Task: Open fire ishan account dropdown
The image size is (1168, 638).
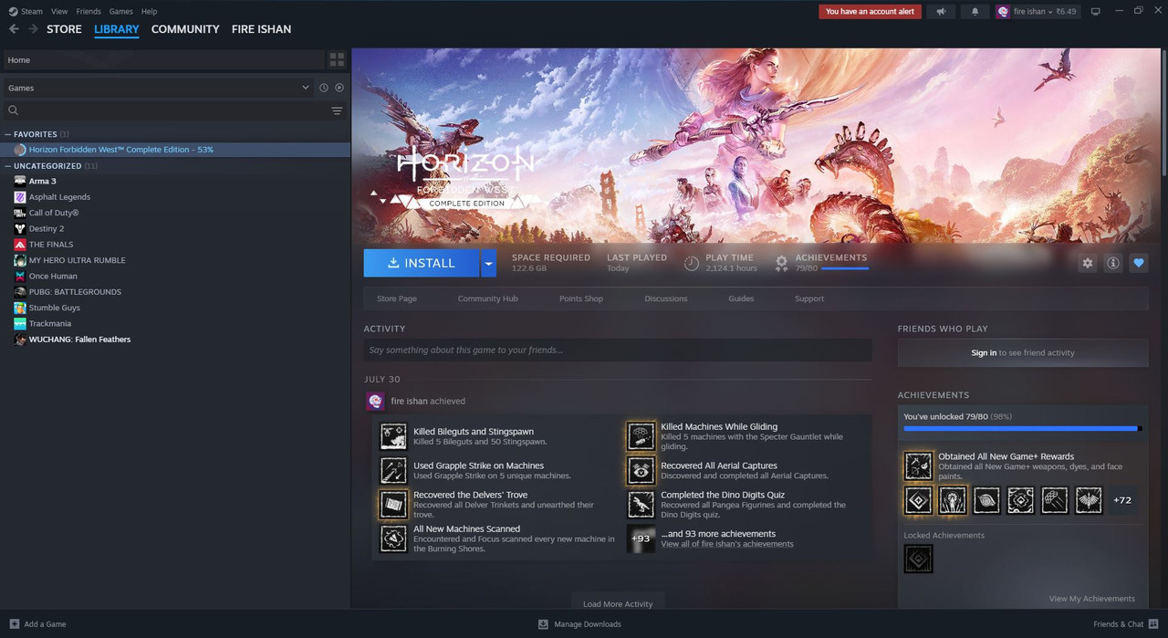Action: click(x=1036, y=12)
